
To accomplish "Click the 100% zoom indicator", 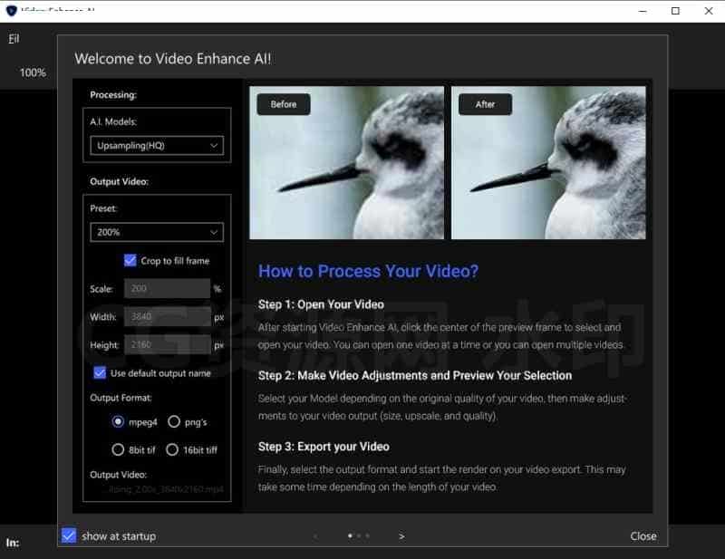I will (33, 72).
